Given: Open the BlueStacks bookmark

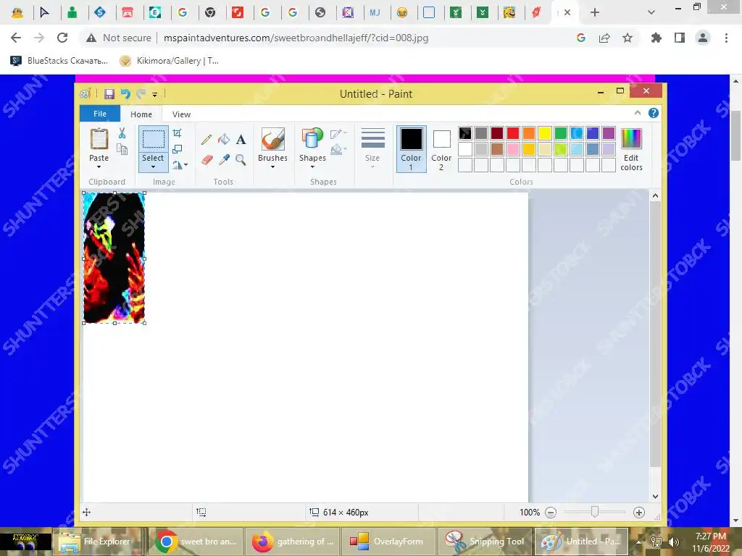Looking at the screenshot, I should [59, 61].
